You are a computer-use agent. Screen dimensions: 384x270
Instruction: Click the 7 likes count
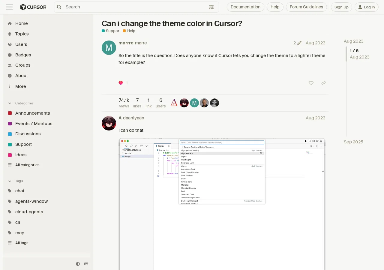click(137, 103)
